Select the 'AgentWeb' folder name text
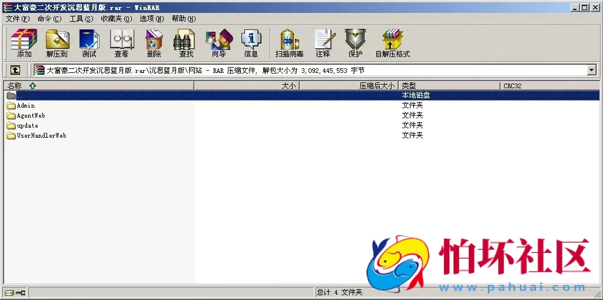 point(31,116)
